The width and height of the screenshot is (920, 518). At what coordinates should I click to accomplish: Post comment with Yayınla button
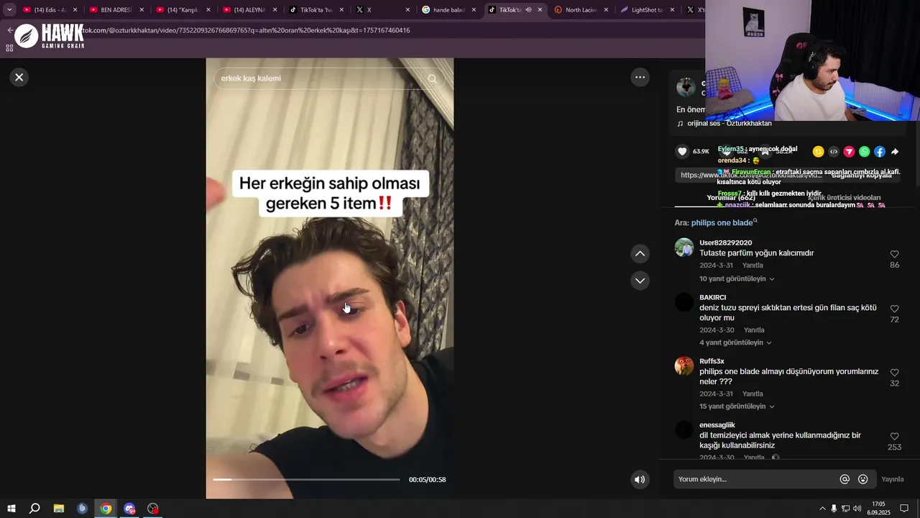(x=893, y=479)
